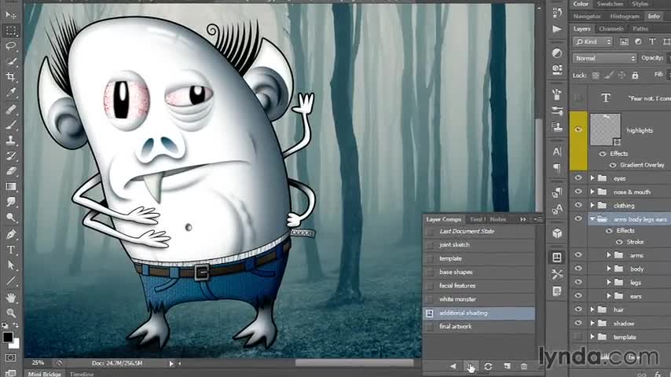Switch to the Channels tab
The image size is (671, 377).
[x=611, y=29]
